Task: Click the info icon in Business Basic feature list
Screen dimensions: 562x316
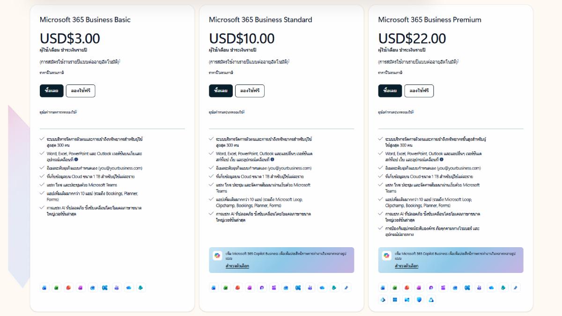Action: pyautogui.click(x=76, y=160)
